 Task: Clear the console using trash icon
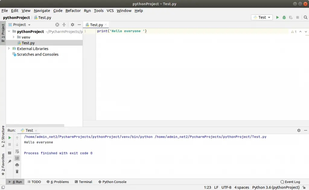(17, 171)
